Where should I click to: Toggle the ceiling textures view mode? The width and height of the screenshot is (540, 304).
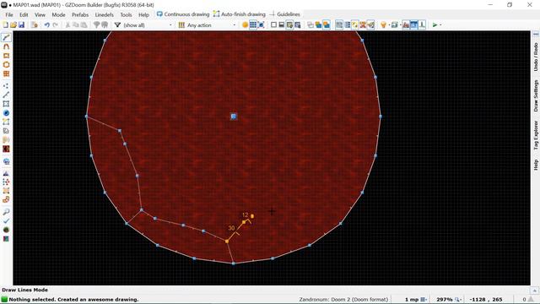coord(298,24)
